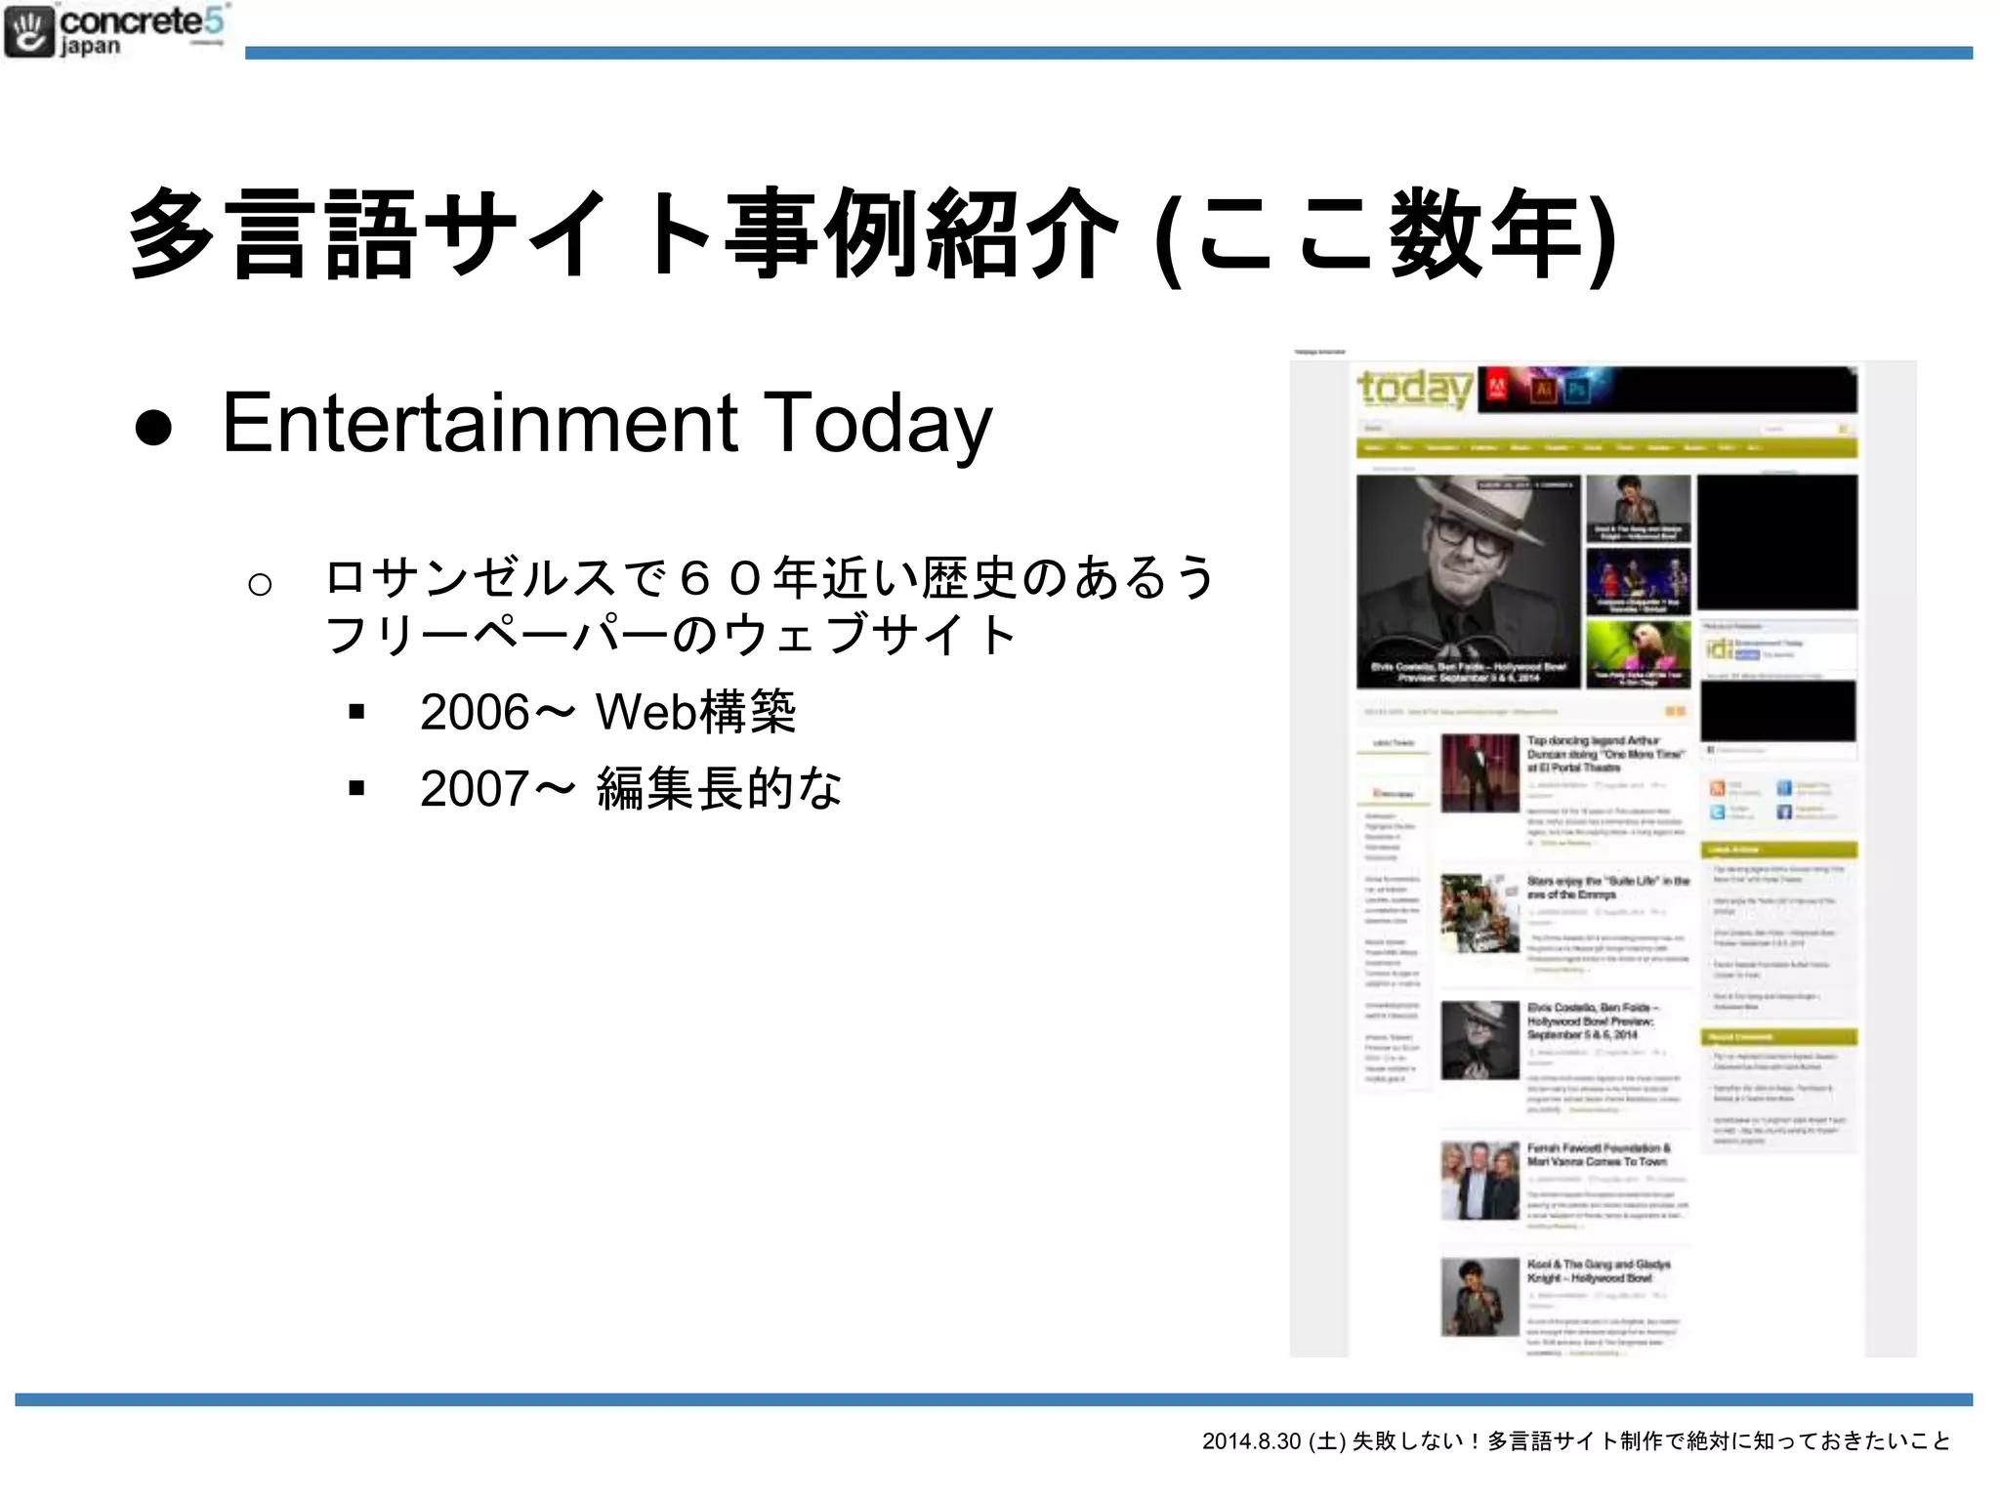
Task: Click the 'Latest Articles' sidebar header
Action: click(x=1778, y=850)
